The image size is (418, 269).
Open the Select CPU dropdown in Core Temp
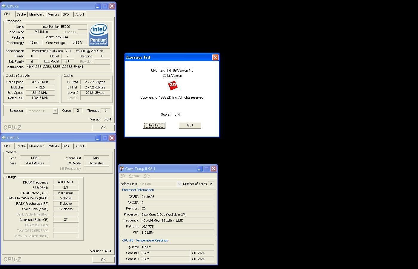click(x=179, y=184)
